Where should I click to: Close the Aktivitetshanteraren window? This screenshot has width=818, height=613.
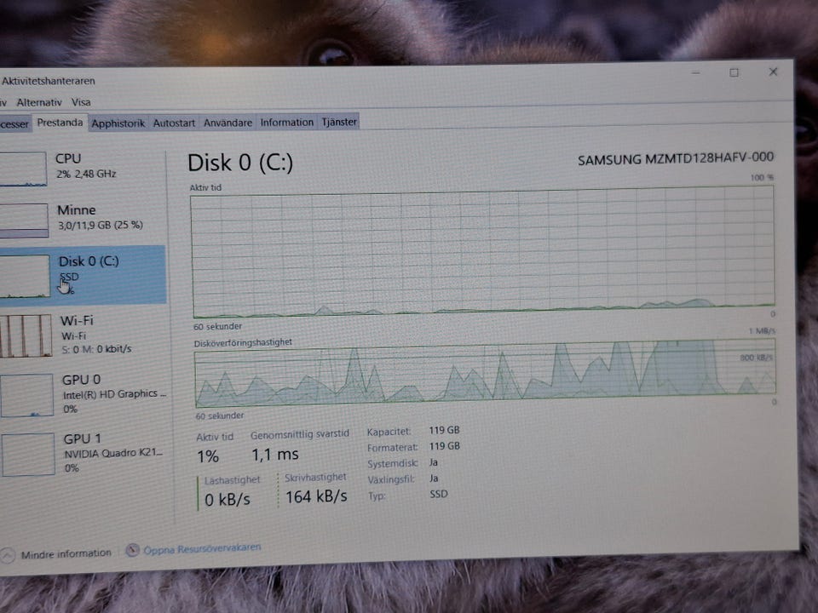click(x=773, y=72)
